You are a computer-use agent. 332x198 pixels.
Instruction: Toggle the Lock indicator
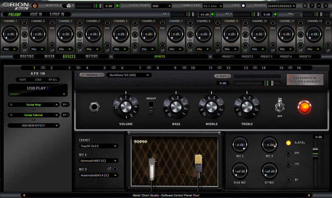243,6
